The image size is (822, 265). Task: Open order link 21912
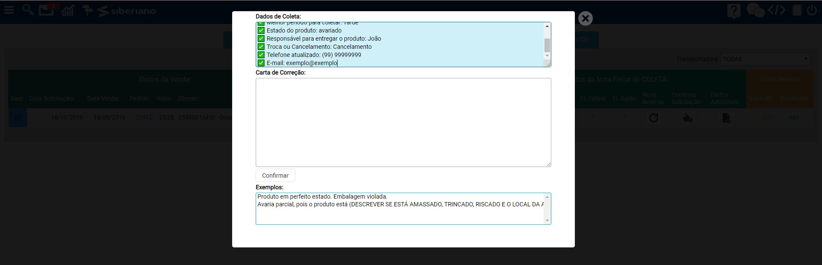pyautogui.click(x=143, y=117)
